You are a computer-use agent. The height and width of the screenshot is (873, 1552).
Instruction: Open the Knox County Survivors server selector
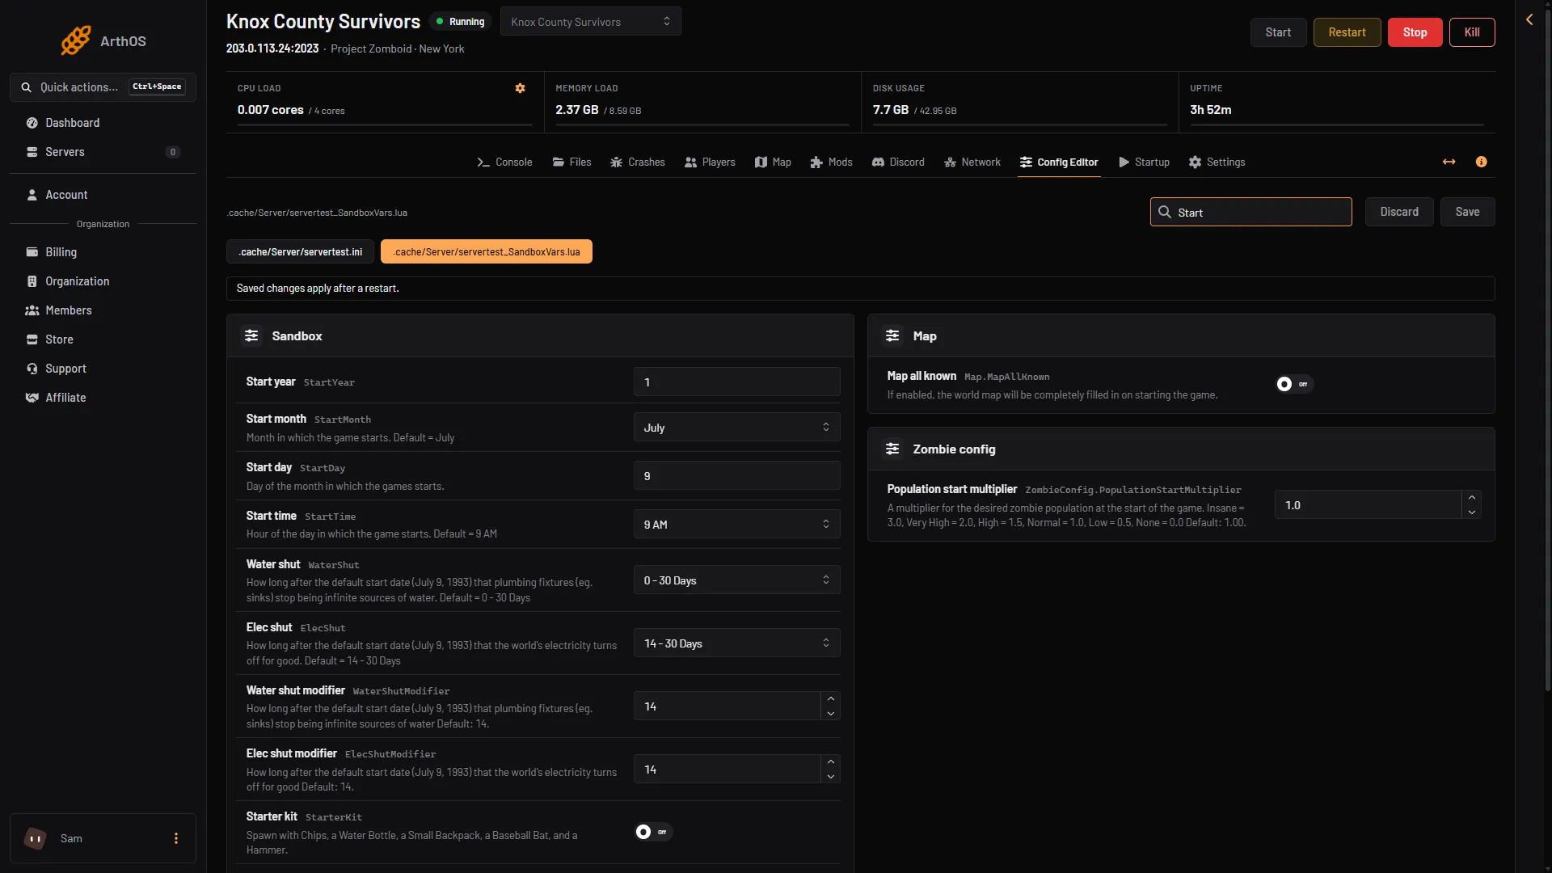tap(590, 21)
